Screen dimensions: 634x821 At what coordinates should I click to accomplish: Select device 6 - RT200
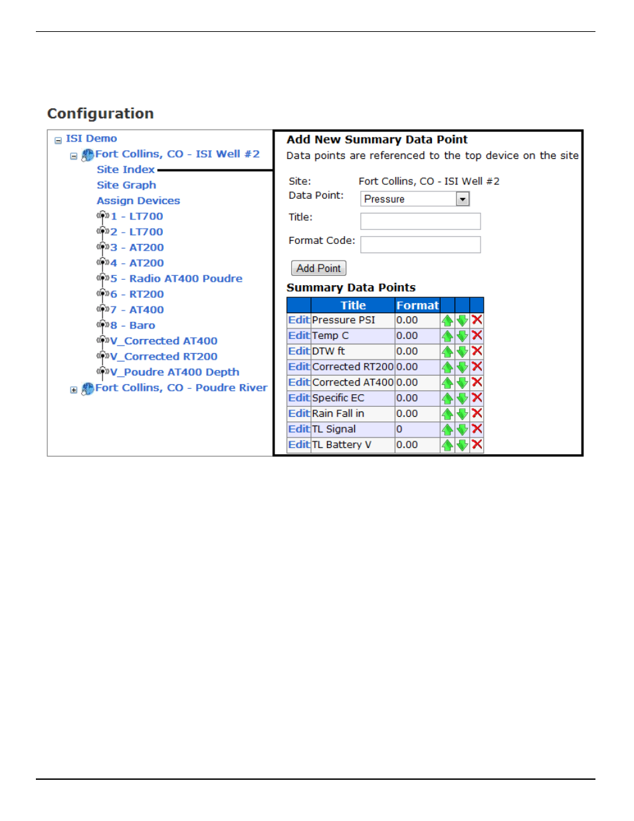[x=137, y=294]
